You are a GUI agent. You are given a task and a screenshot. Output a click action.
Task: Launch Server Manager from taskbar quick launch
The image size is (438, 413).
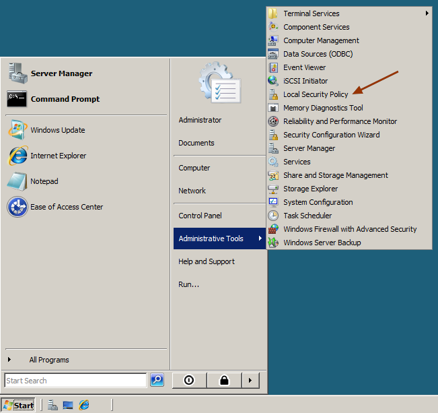52,405
